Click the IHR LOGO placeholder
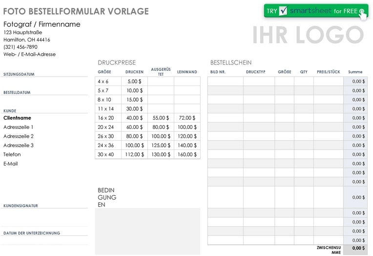Image resolution: width=373 pixels, height=256 pixels. point(308,35)
